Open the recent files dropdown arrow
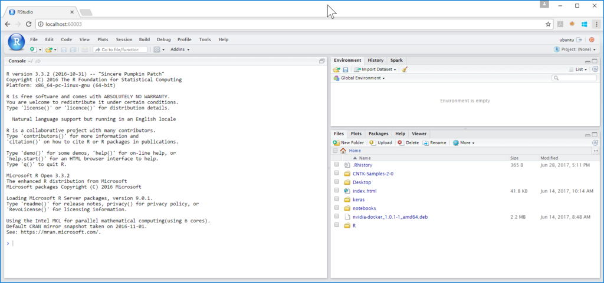This screenshot has width=604, height=283. 55,50
